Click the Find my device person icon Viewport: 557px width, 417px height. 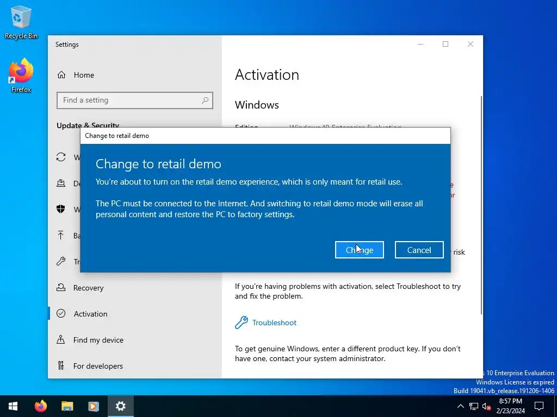[61, 340]
